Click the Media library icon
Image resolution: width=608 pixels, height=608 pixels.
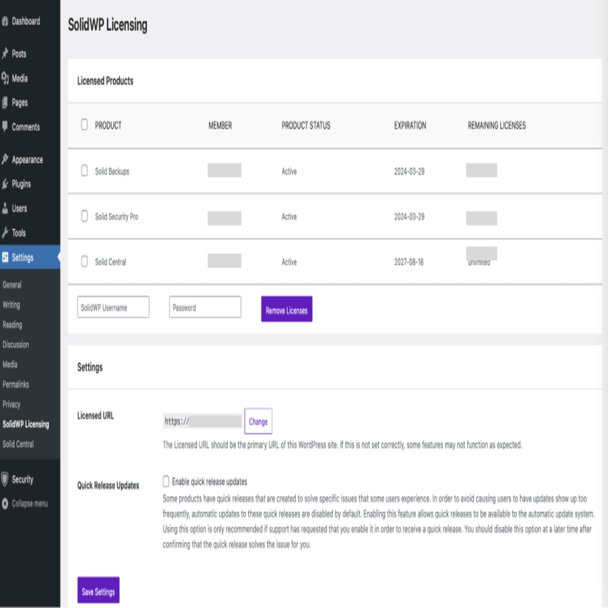pos(5,78)
